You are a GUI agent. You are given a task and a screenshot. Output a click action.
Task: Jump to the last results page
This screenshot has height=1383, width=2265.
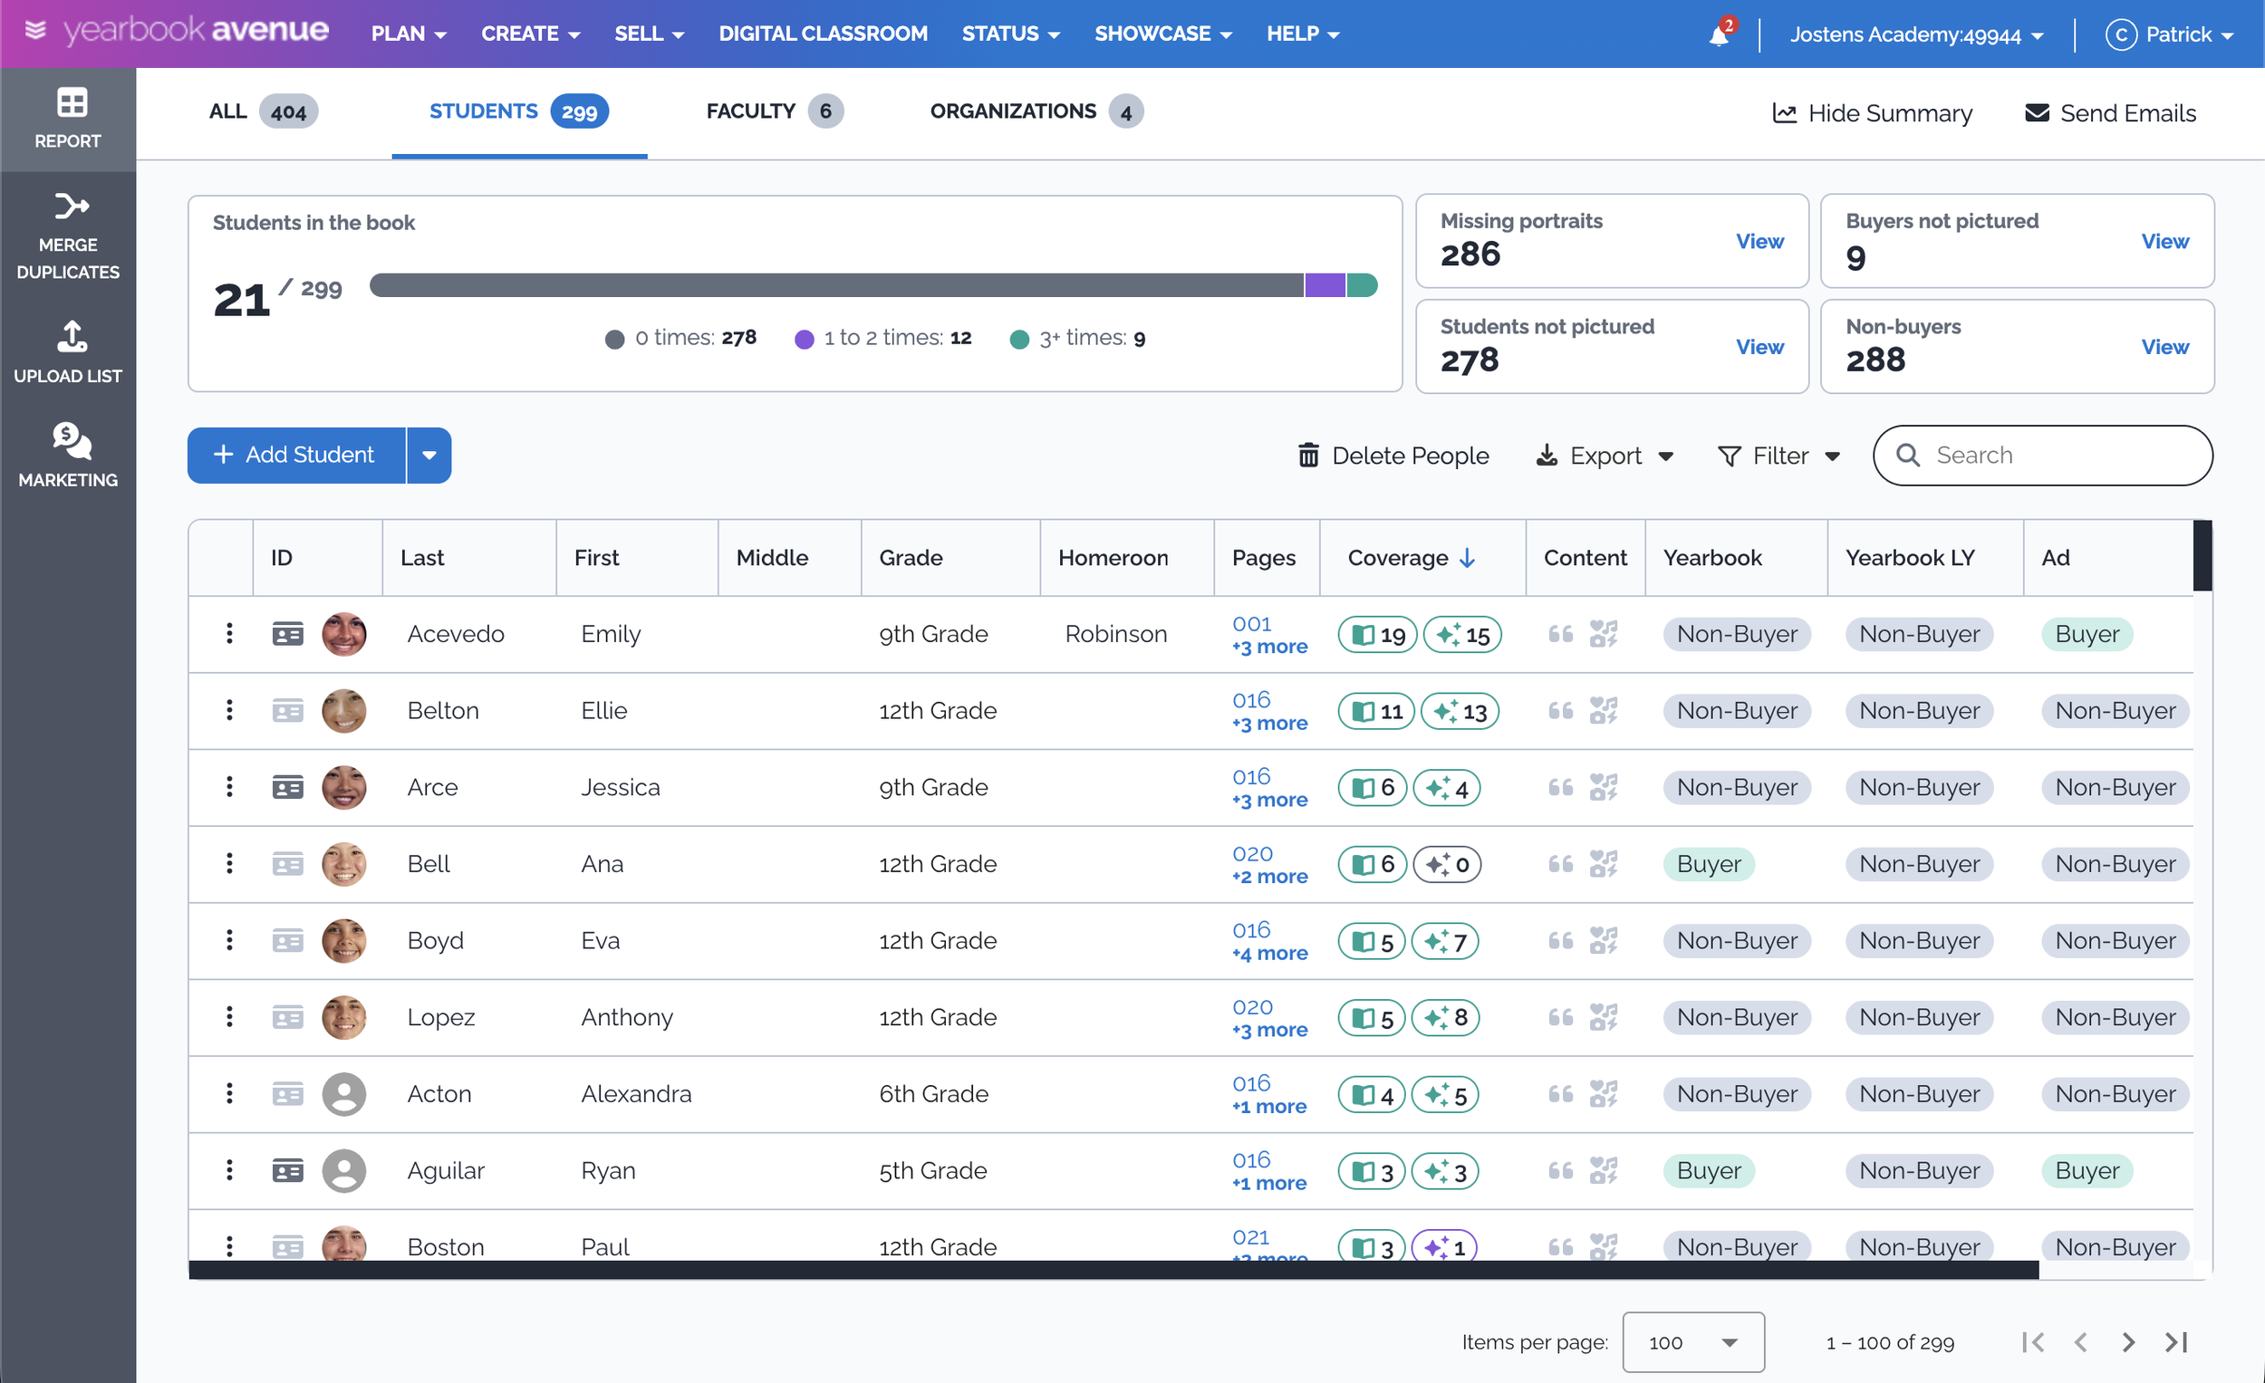coord(2176,1342)
